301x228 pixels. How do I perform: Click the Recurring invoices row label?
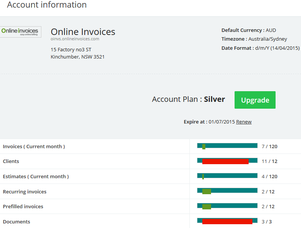click(25, 192)
